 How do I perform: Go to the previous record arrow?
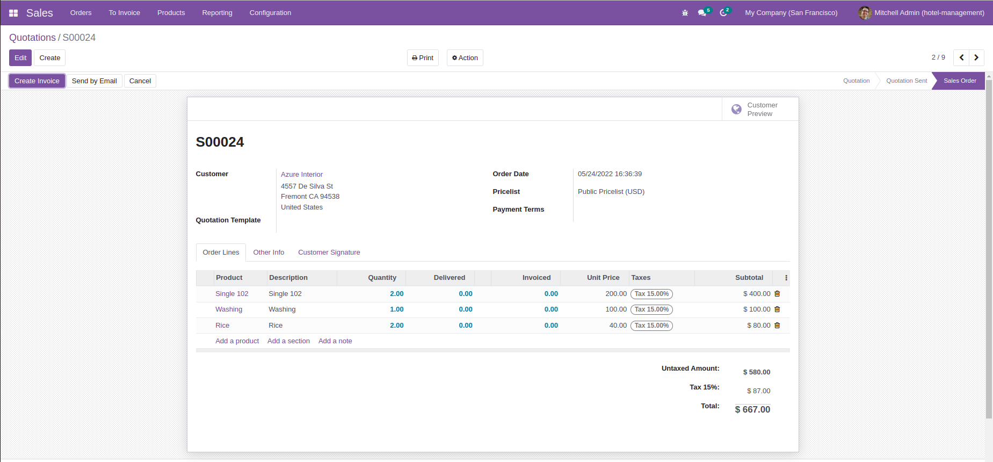coord(961,57)
